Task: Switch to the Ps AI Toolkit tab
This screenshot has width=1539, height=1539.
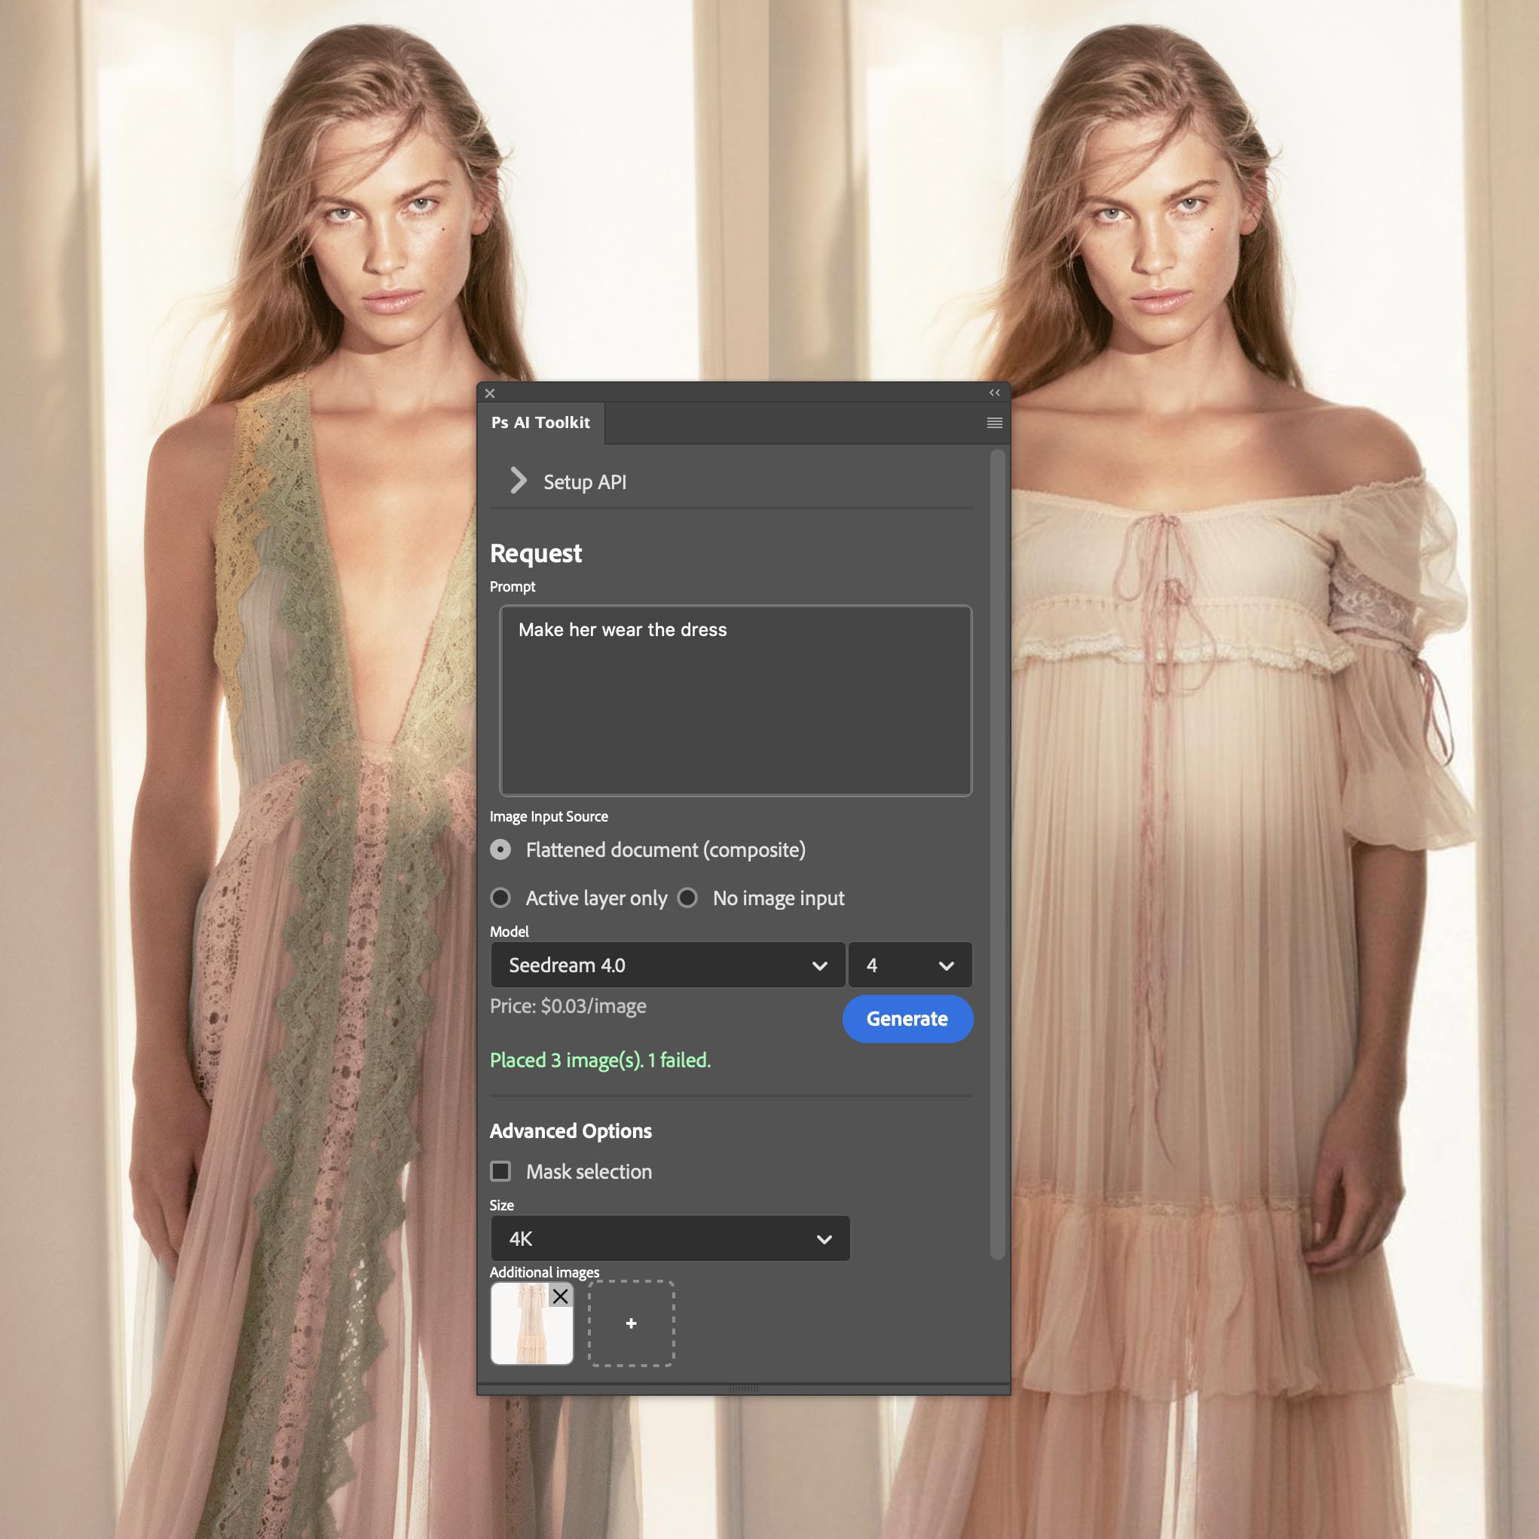Action: pos(540,423)
